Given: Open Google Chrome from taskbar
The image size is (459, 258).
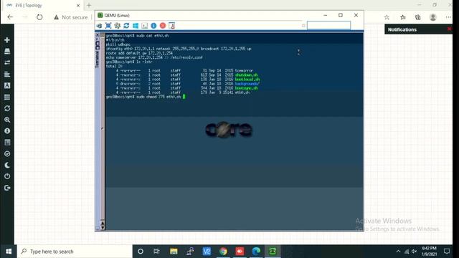Looking at the screenshot, I should [x=223, y=252].
